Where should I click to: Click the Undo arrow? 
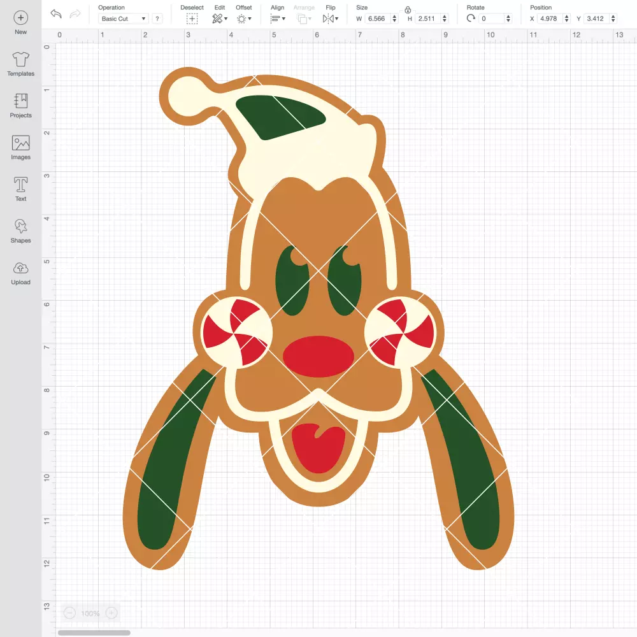56,14
